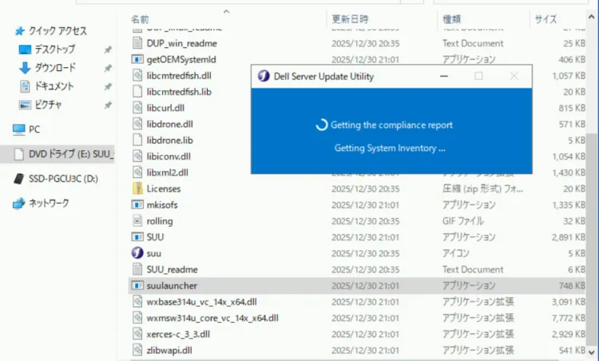
Task: Select the mkisofs application file
Action: click(164, 205)
